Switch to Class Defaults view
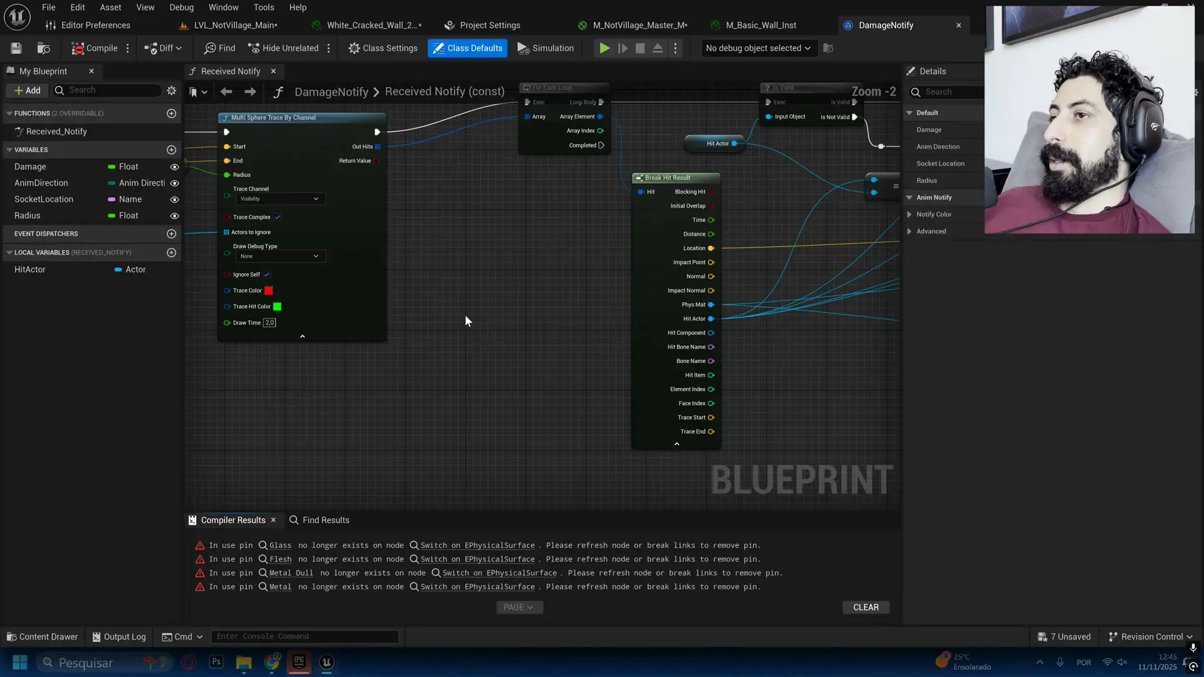This screenshot has width=1204, height=677. pos(467,48)
